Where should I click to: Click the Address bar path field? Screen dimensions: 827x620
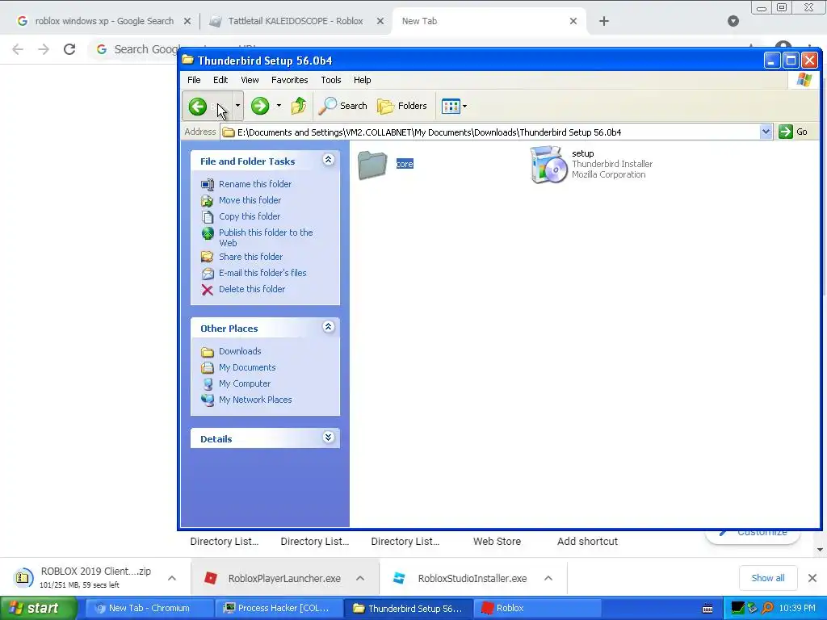pyautogui.click(x=490, y=132)
